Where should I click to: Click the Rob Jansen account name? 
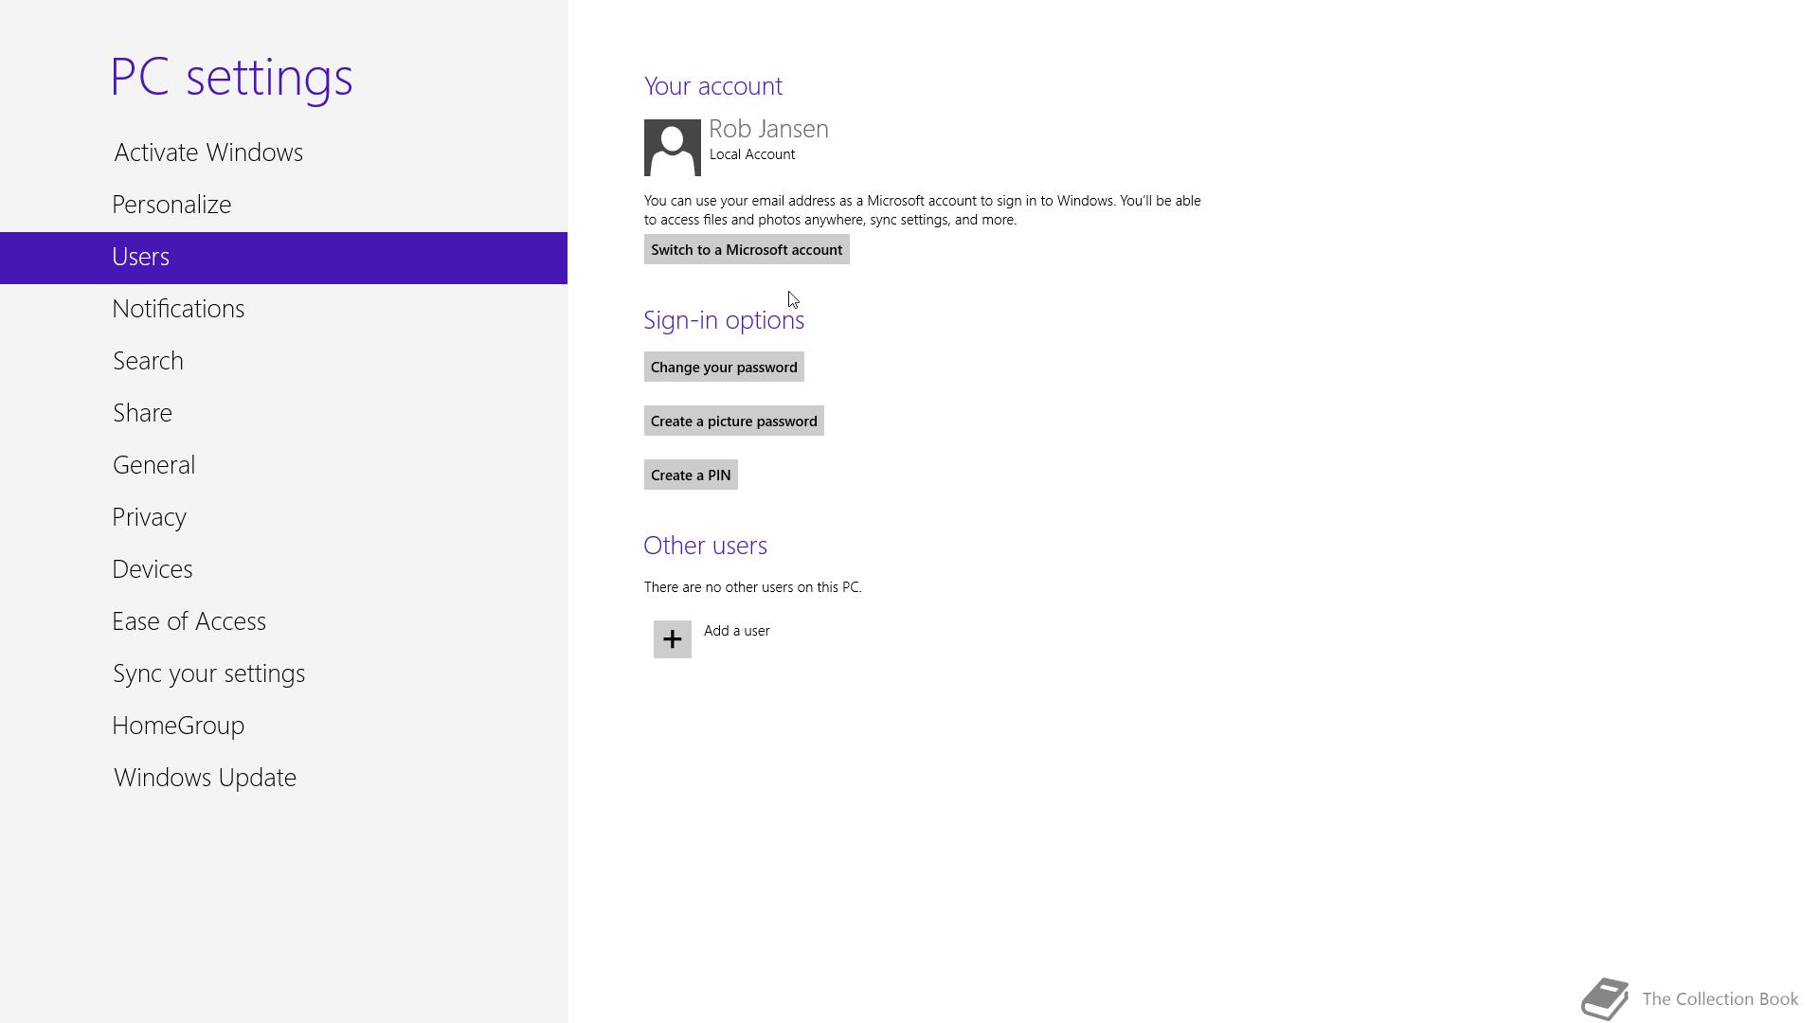[768, 129]
